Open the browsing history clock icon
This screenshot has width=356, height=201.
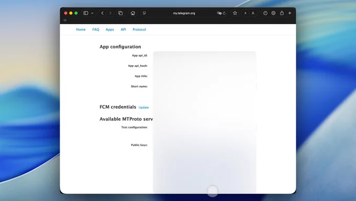tap(265, 13)
